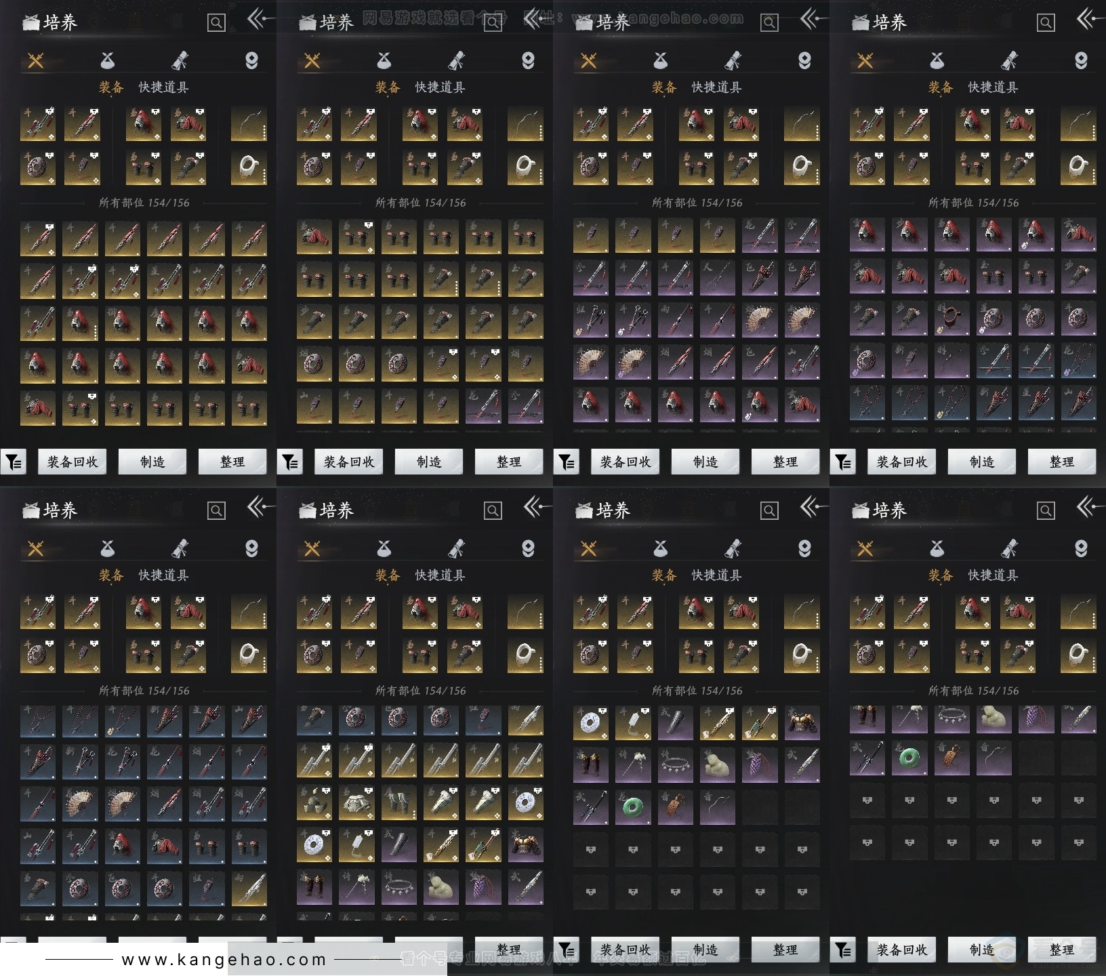Select pouch category icon in third bottom-row panel

660,549
